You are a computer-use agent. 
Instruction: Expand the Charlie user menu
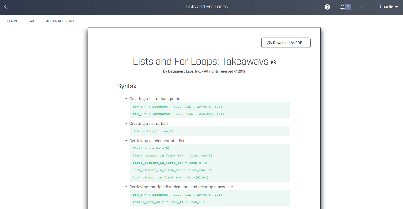click(x=389, y=7)
